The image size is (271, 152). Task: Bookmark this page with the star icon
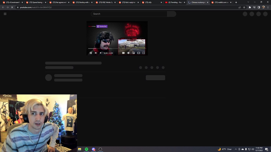tap(244, 8)
